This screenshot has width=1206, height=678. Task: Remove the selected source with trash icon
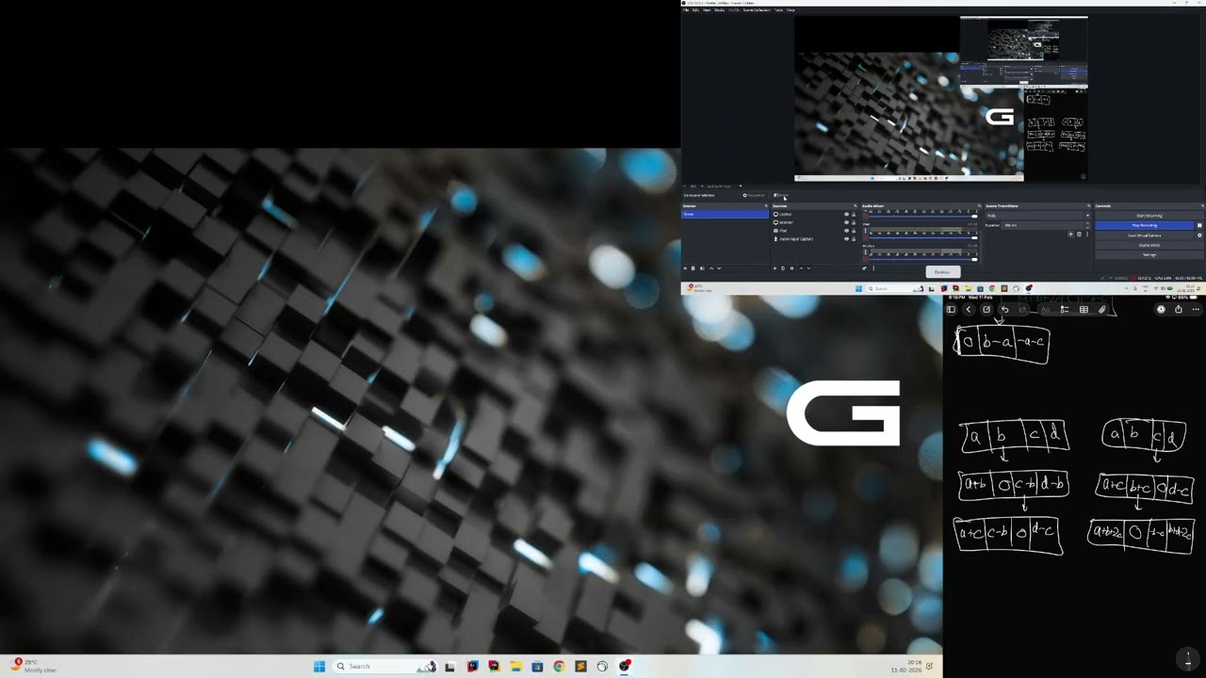(783, 268)
